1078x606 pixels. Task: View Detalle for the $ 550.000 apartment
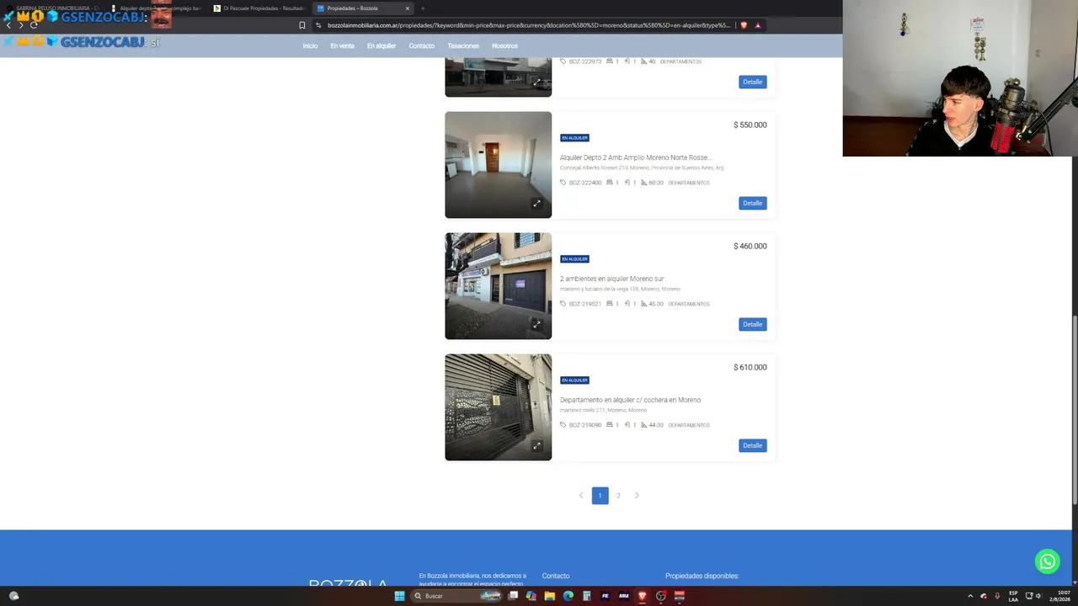point(753,203)
